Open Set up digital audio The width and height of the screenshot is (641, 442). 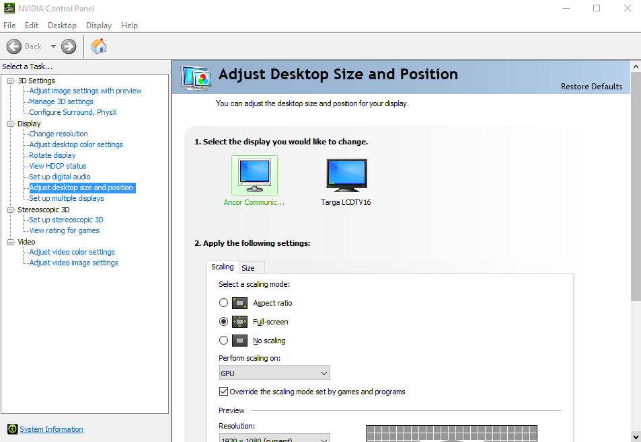click(x=60, y=177)
